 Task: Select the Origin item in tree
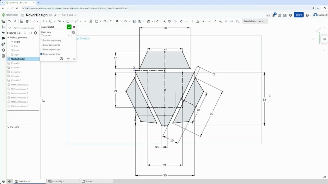coord(17,42)
